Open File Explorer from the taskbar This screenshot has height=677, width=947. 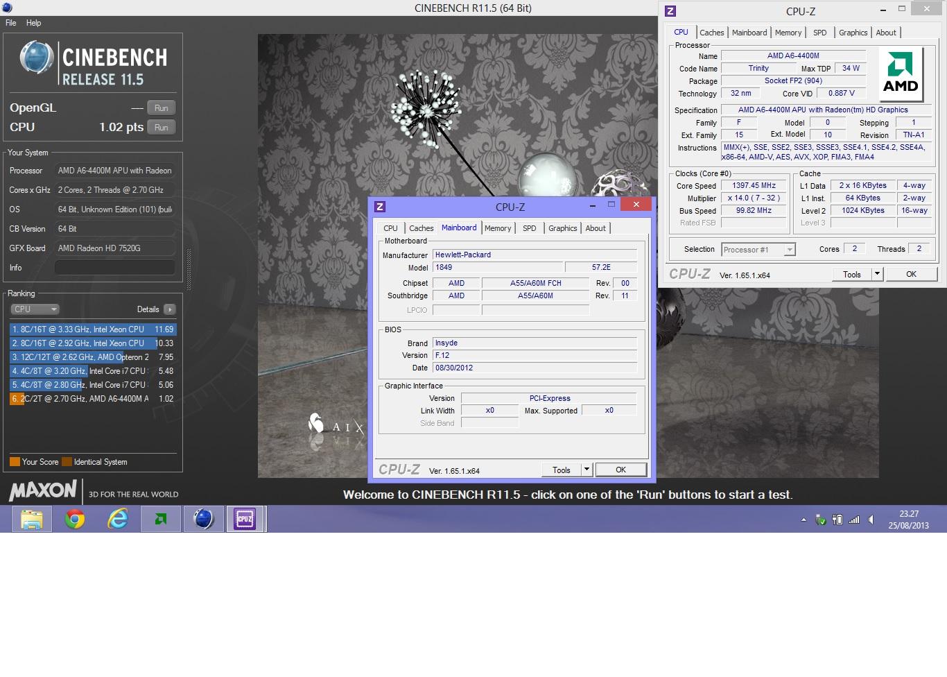point(32,519)
